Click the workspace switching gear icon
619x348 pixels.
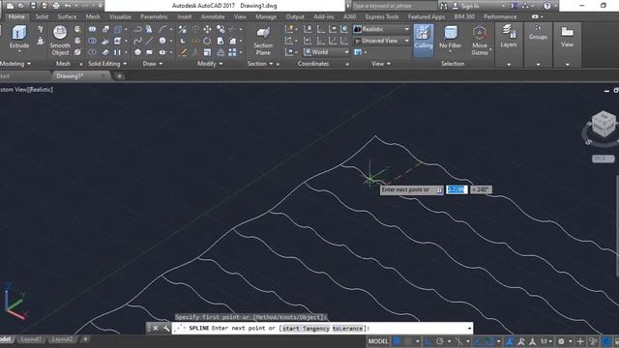coord(561,341)
